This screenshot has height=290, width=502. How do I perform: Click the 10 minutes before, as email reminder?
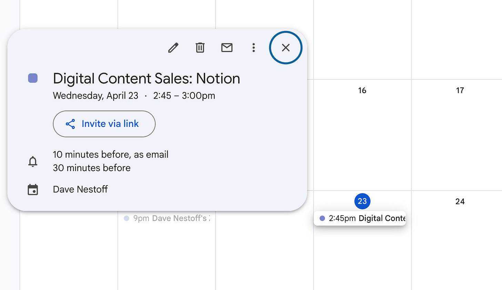coord(111,154)
